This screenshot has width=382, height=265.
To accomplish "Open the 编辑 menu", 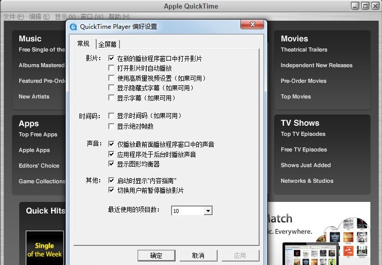I will 39,17.
